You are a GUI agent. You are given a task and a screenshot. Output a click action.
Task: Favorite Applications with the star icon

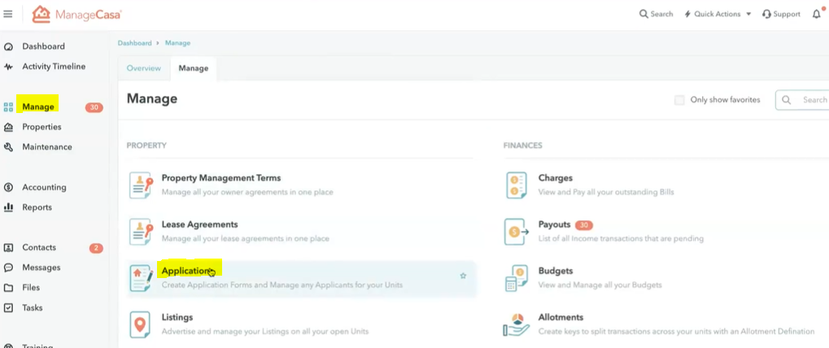[463, 276]
